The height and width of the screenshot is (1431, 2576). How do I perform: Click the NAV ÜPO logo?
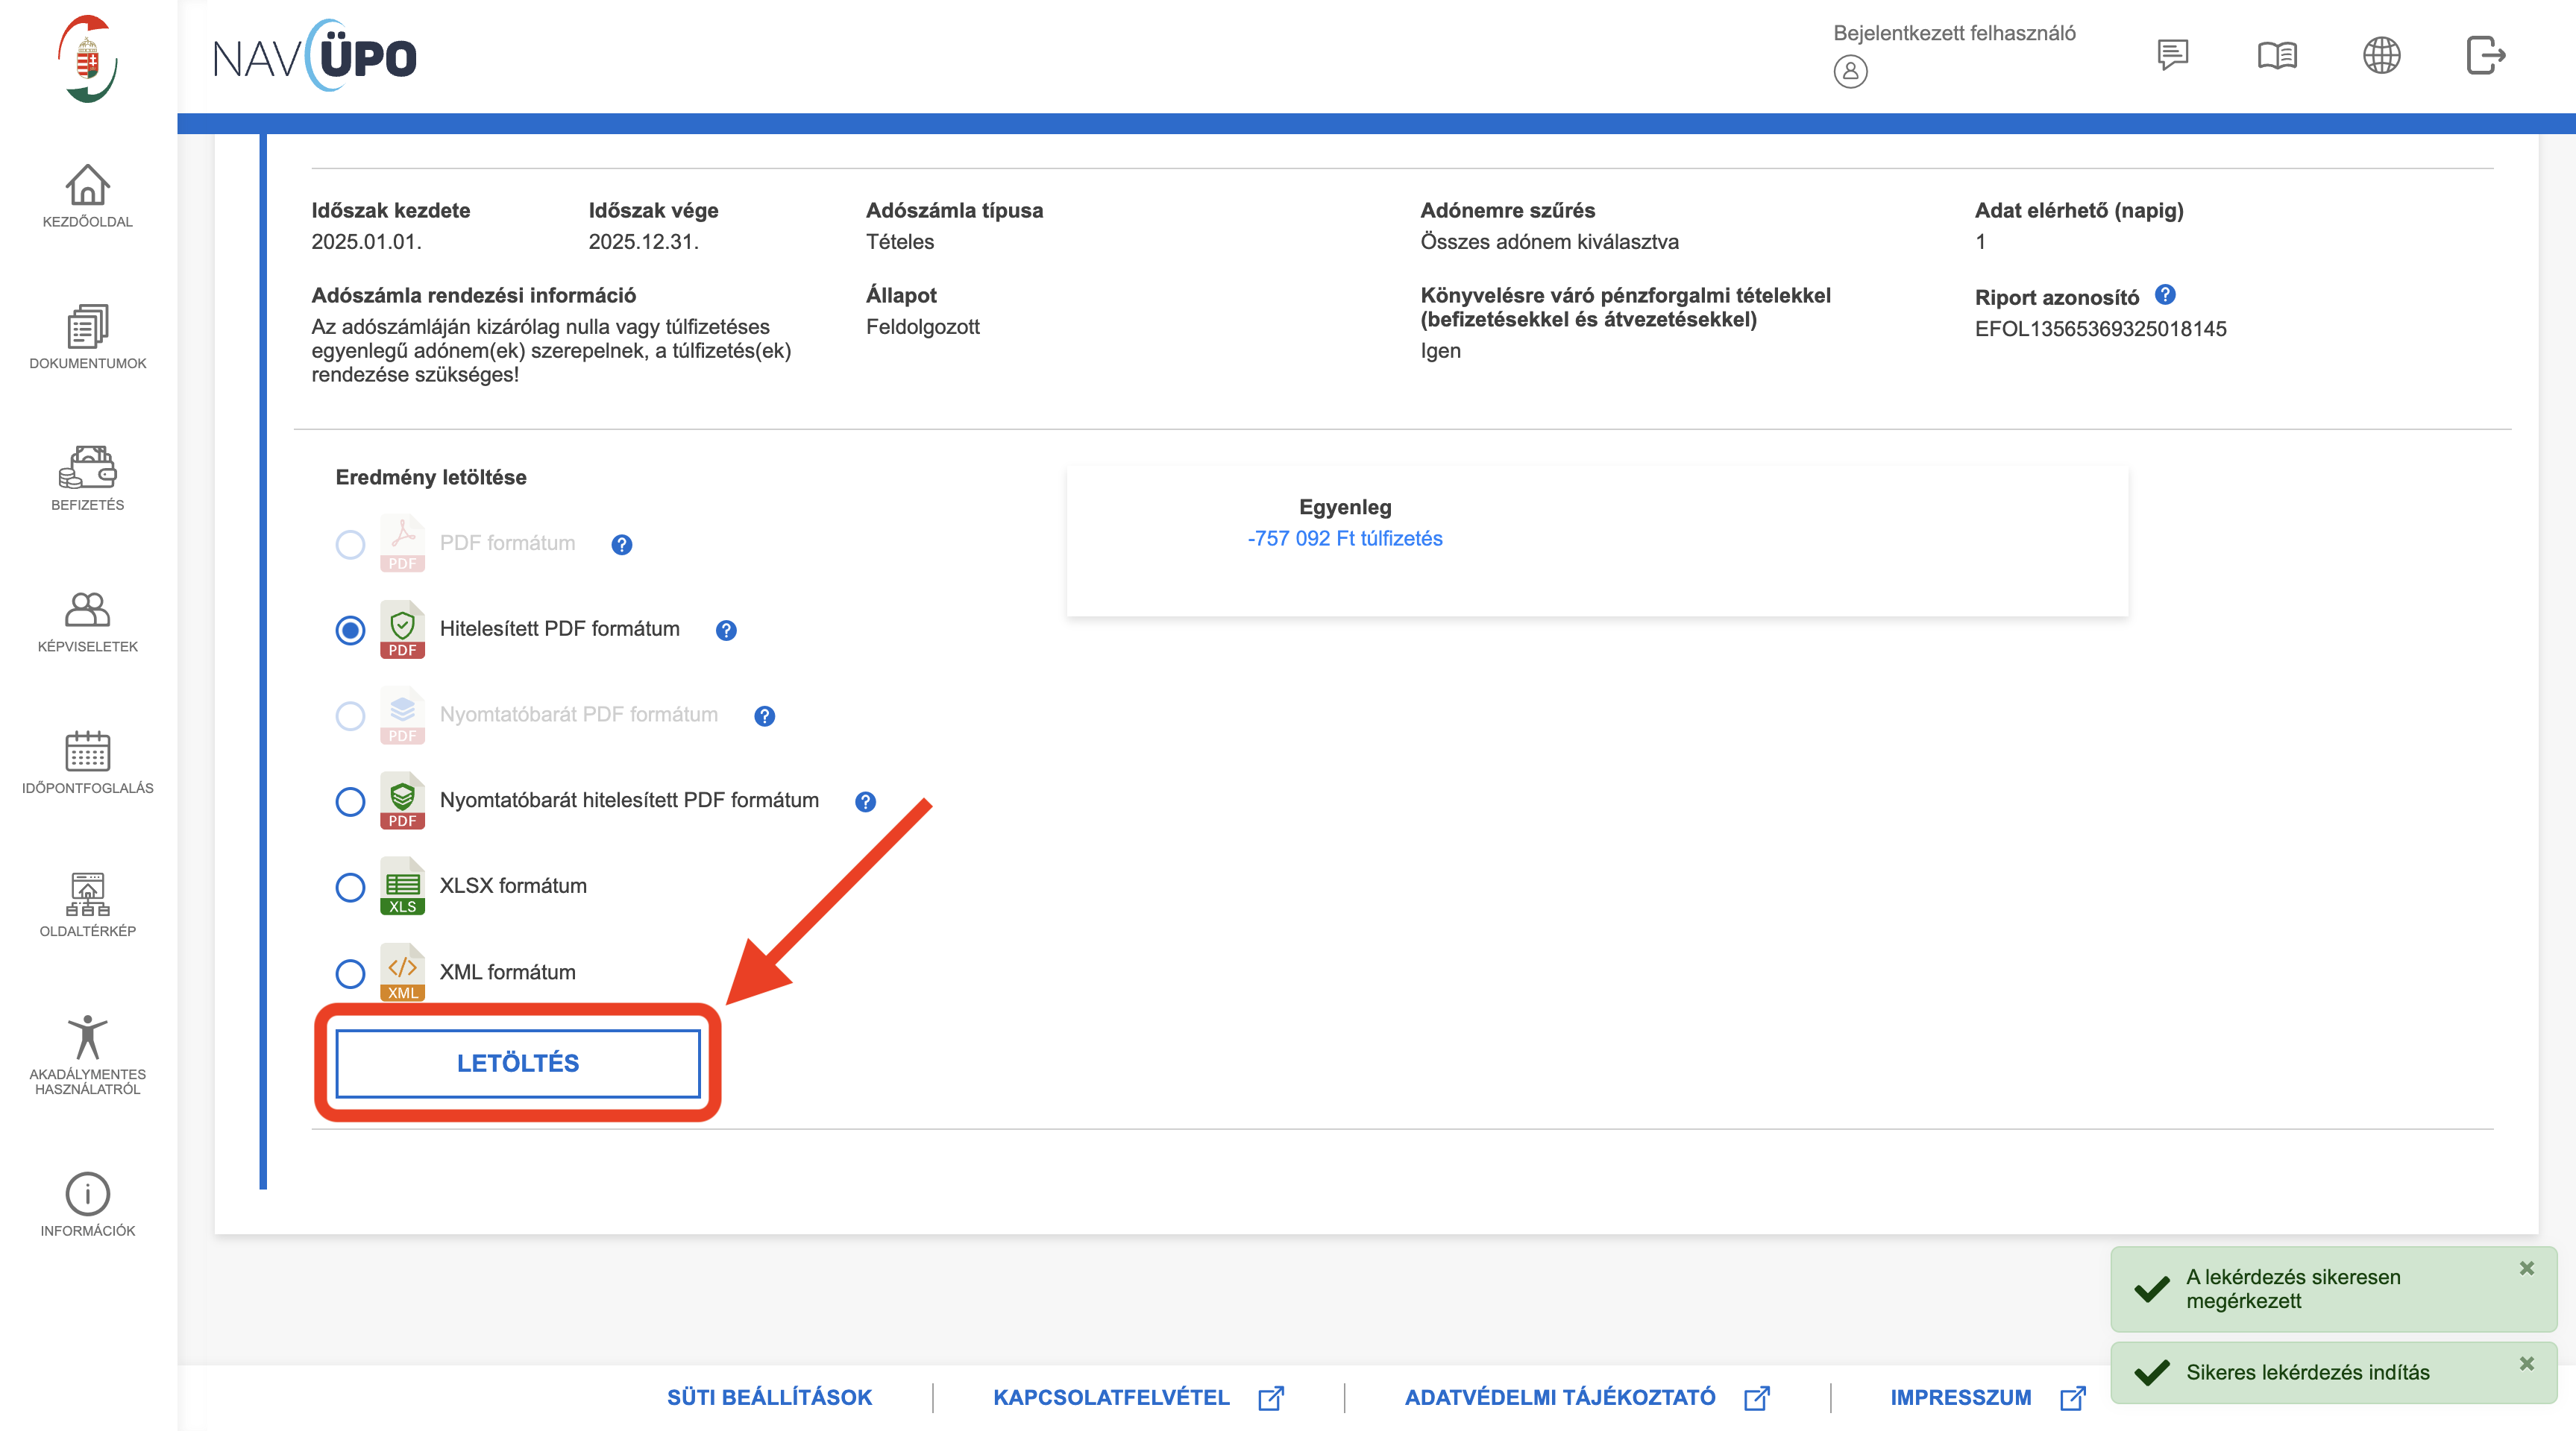(314, 56)
